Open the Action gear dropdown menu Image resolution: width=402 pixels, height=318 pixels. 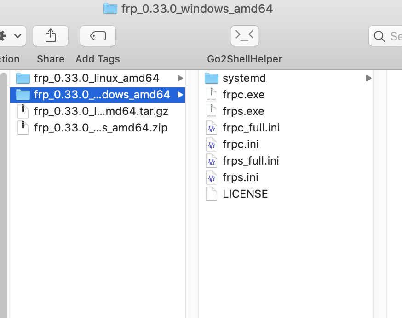pos(11,36)
